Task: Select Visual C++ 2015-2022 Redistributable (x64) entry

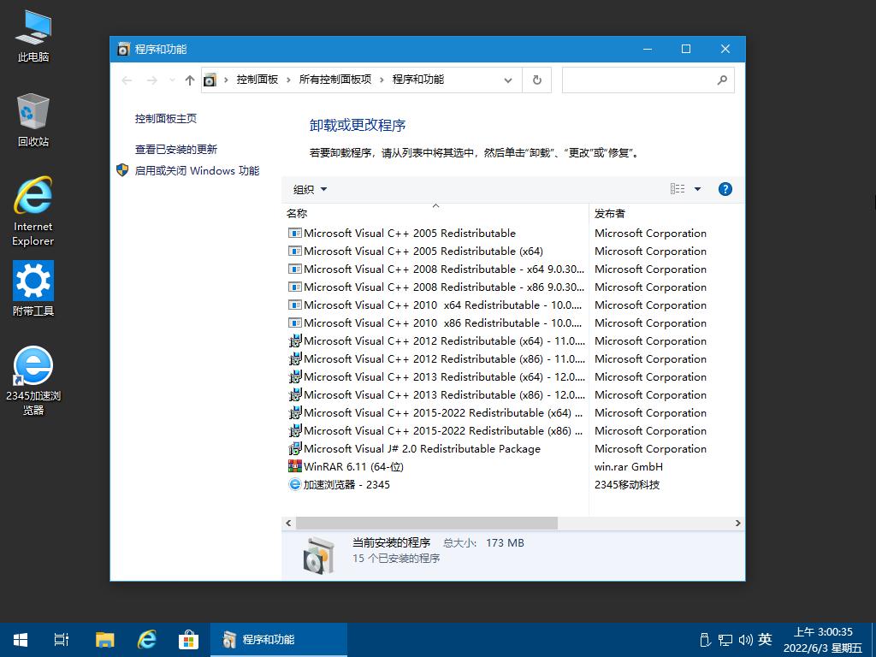Action: [x=435, y=413]
